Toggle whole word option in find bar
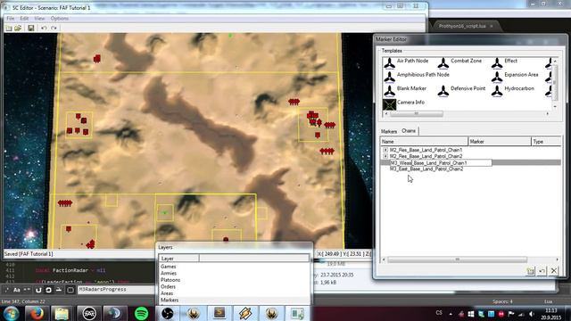Screen dimensions: 571x321 point(27,290)
